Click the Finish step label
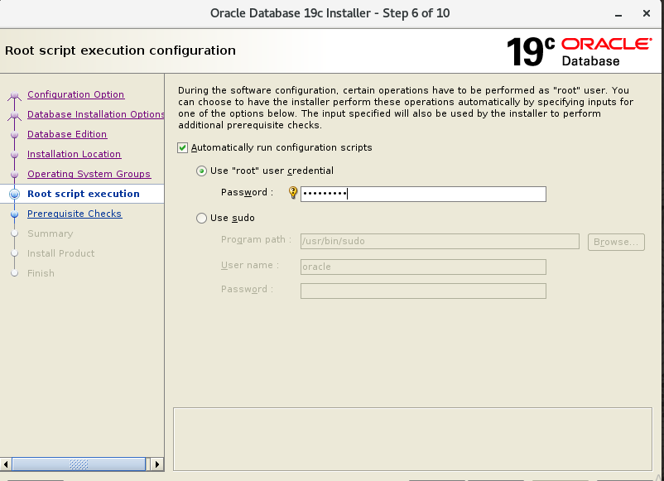Image resolution: width=664 pixels, height=481 pixels. (x=41, y=273)
